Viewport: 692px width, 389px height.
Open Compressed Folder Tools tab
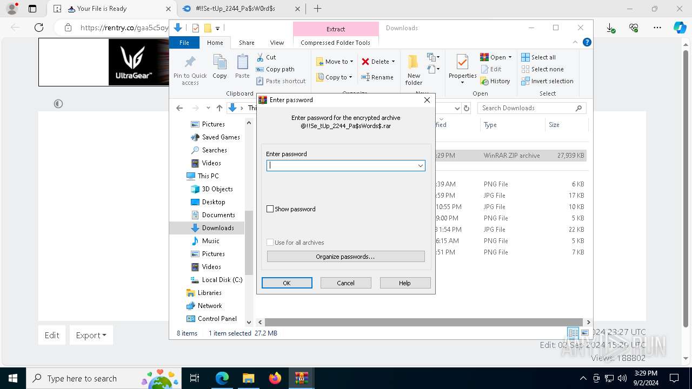coord(336,43)
